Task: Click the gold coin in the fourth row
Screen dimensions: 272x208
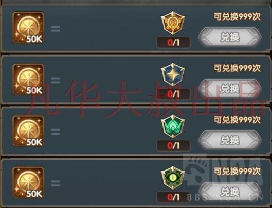Action: pos(28,182)
